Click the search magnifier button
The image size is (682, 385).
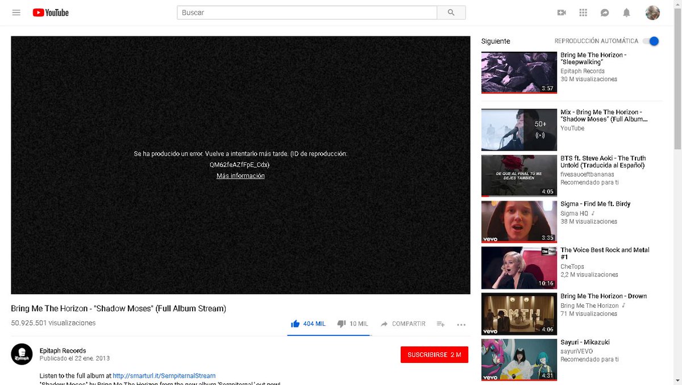pos(451,12)
